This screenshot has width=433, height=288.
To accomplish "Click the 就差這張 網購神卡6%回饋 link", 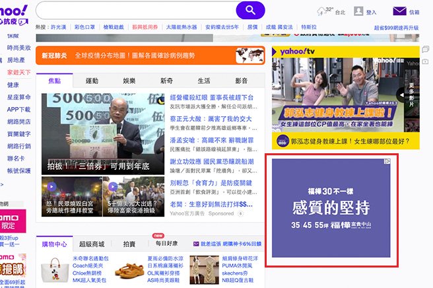I will [231, 244].
